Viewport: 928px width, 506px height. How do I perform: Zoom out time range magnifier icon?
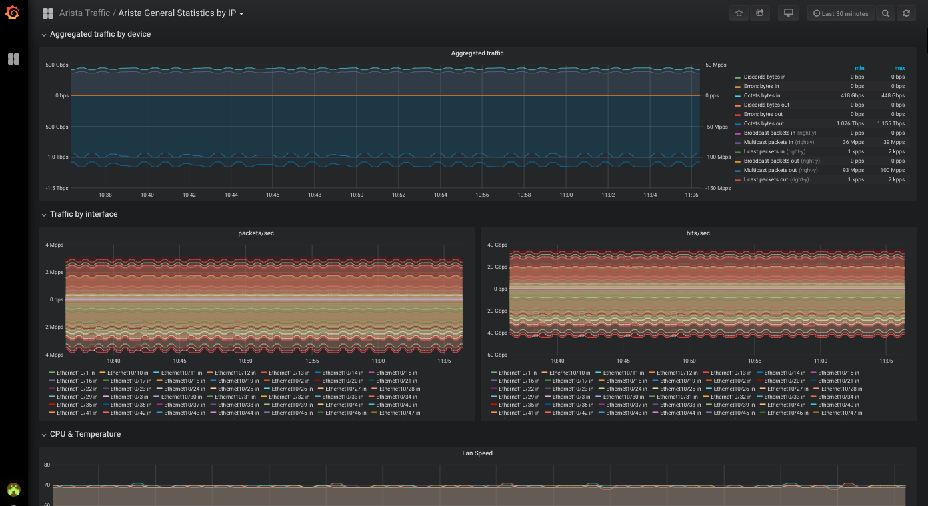(885, 13)
